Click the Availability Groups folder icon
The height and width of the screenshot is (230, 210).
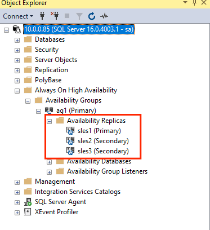pos(39,100)
